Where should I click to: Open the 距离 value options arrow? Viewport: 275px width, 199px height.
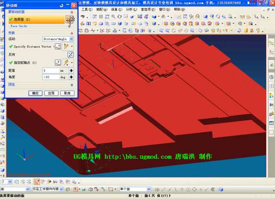[71, 70]
